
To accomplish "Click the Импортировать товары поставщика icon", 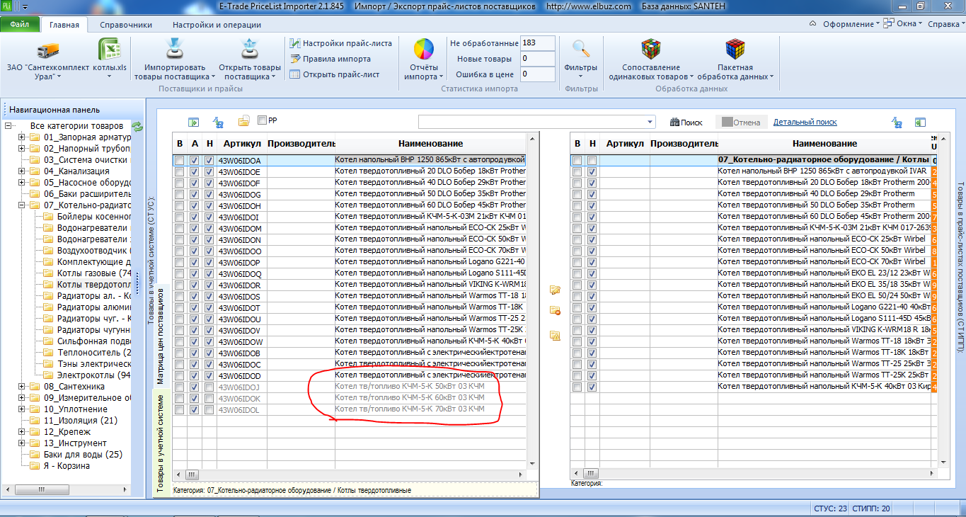I will (174, 50).
